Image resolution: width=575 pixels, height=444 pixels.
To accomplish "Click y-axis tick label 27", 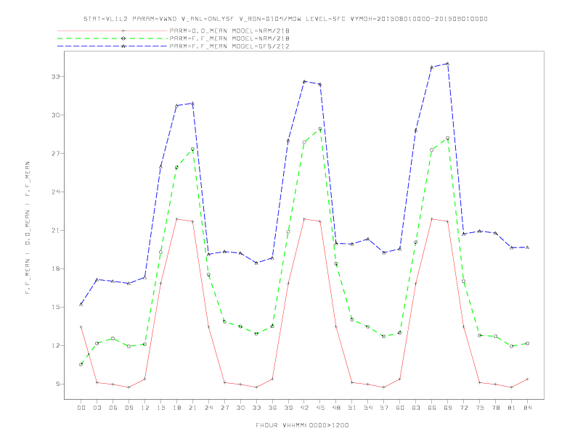I will coord(56,154).
